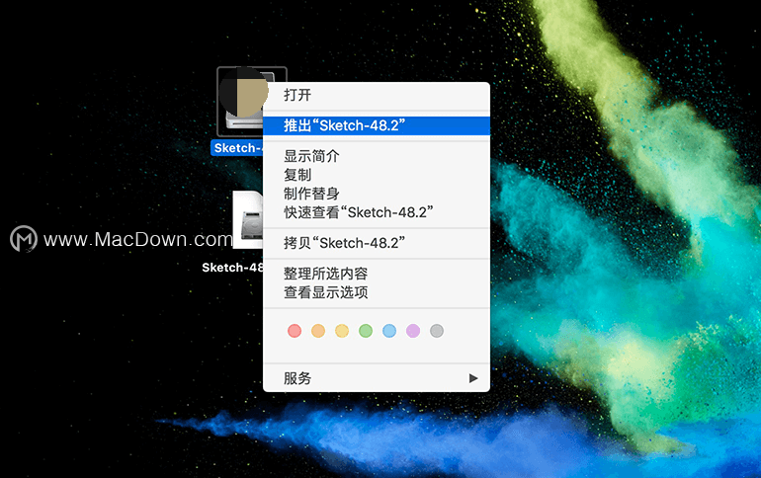Select the Sketch-48 disk image file icon

click(x=248, y=219)
